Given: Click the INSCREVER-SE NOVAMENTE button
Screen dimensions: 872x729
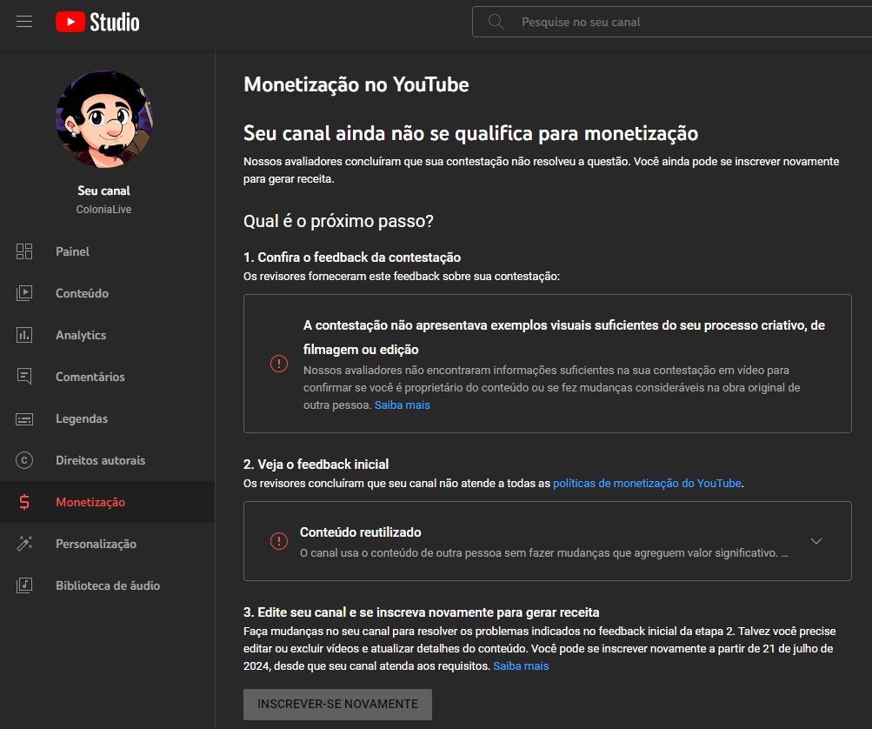Looking at the screenshot, I should (x=337, y=705).
